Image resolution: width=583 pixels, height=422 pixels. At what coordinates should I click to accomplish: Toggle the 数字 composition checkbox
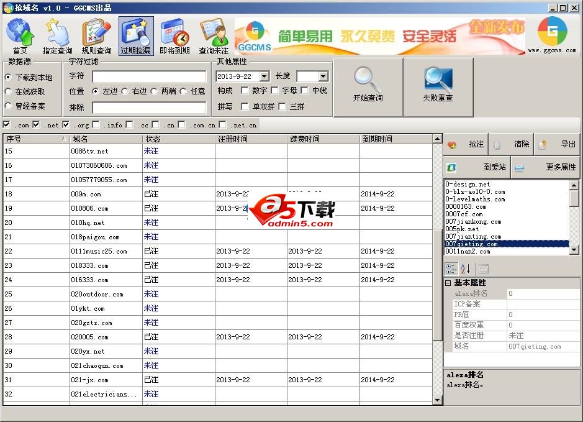(x=245, y=91)
